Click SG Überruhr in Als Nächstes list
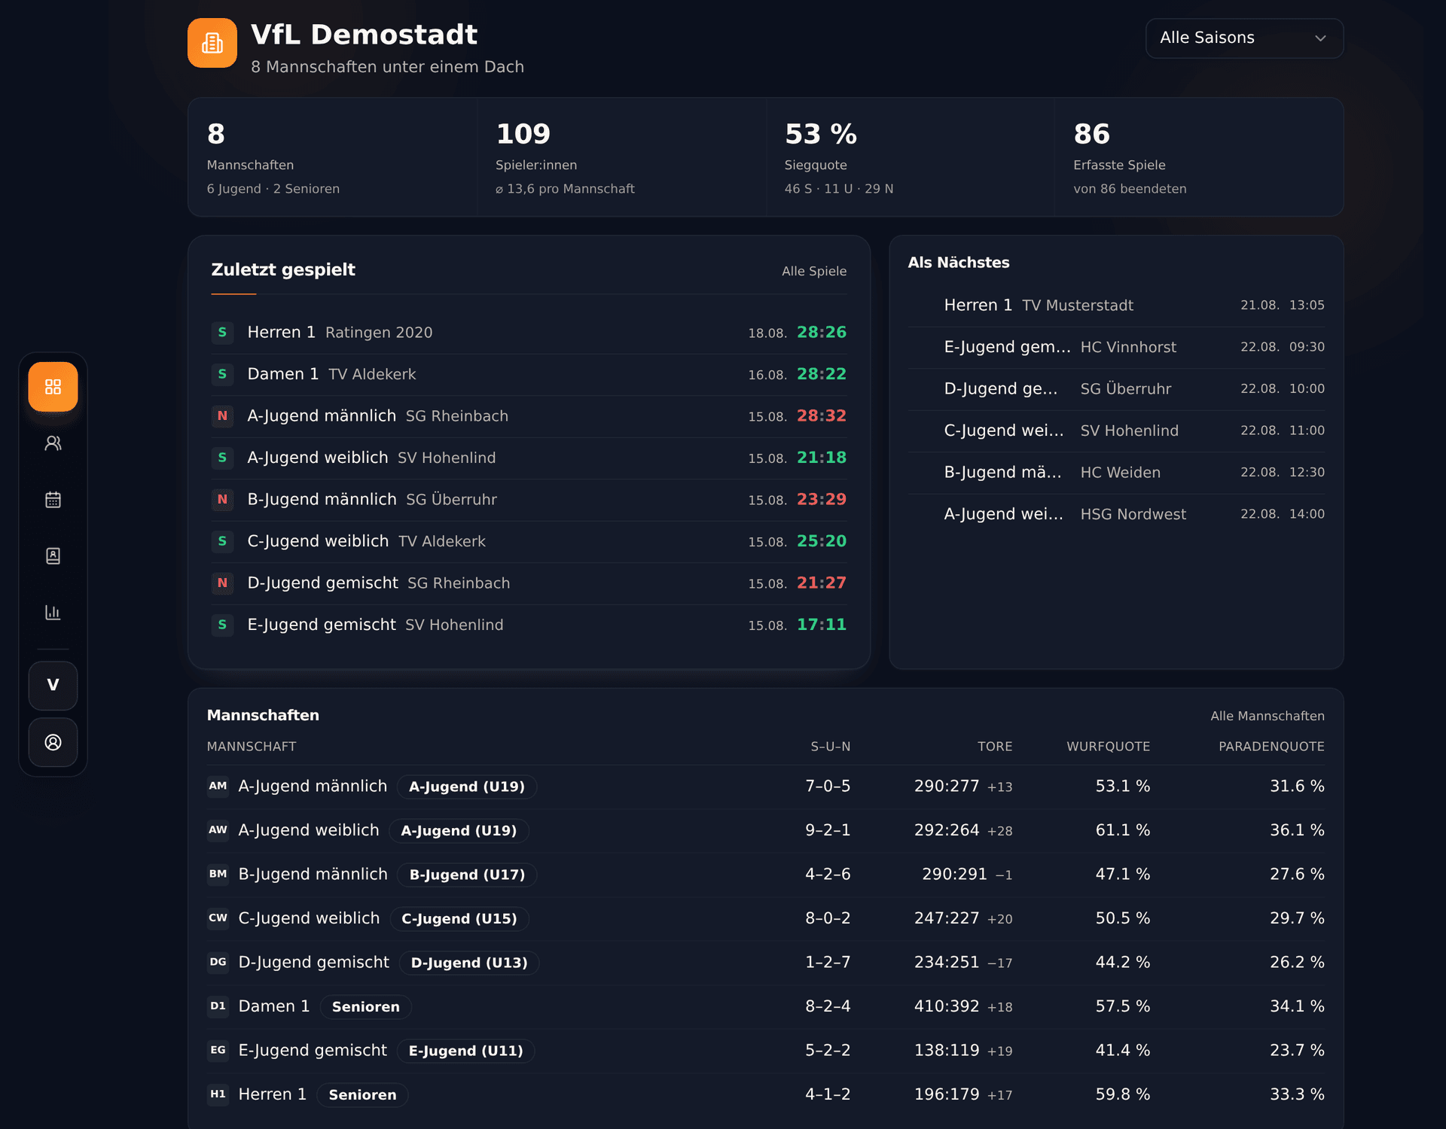 1126,389
